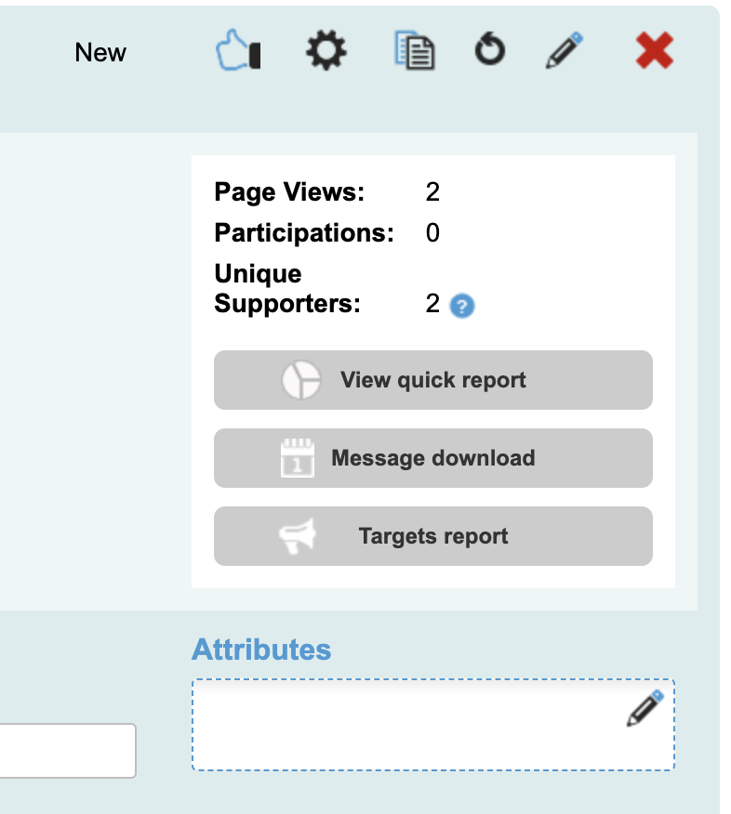Click the megaphone icon on Targets report
The height and width of the screenshot is (814, 731).
(x=299, y=536)
